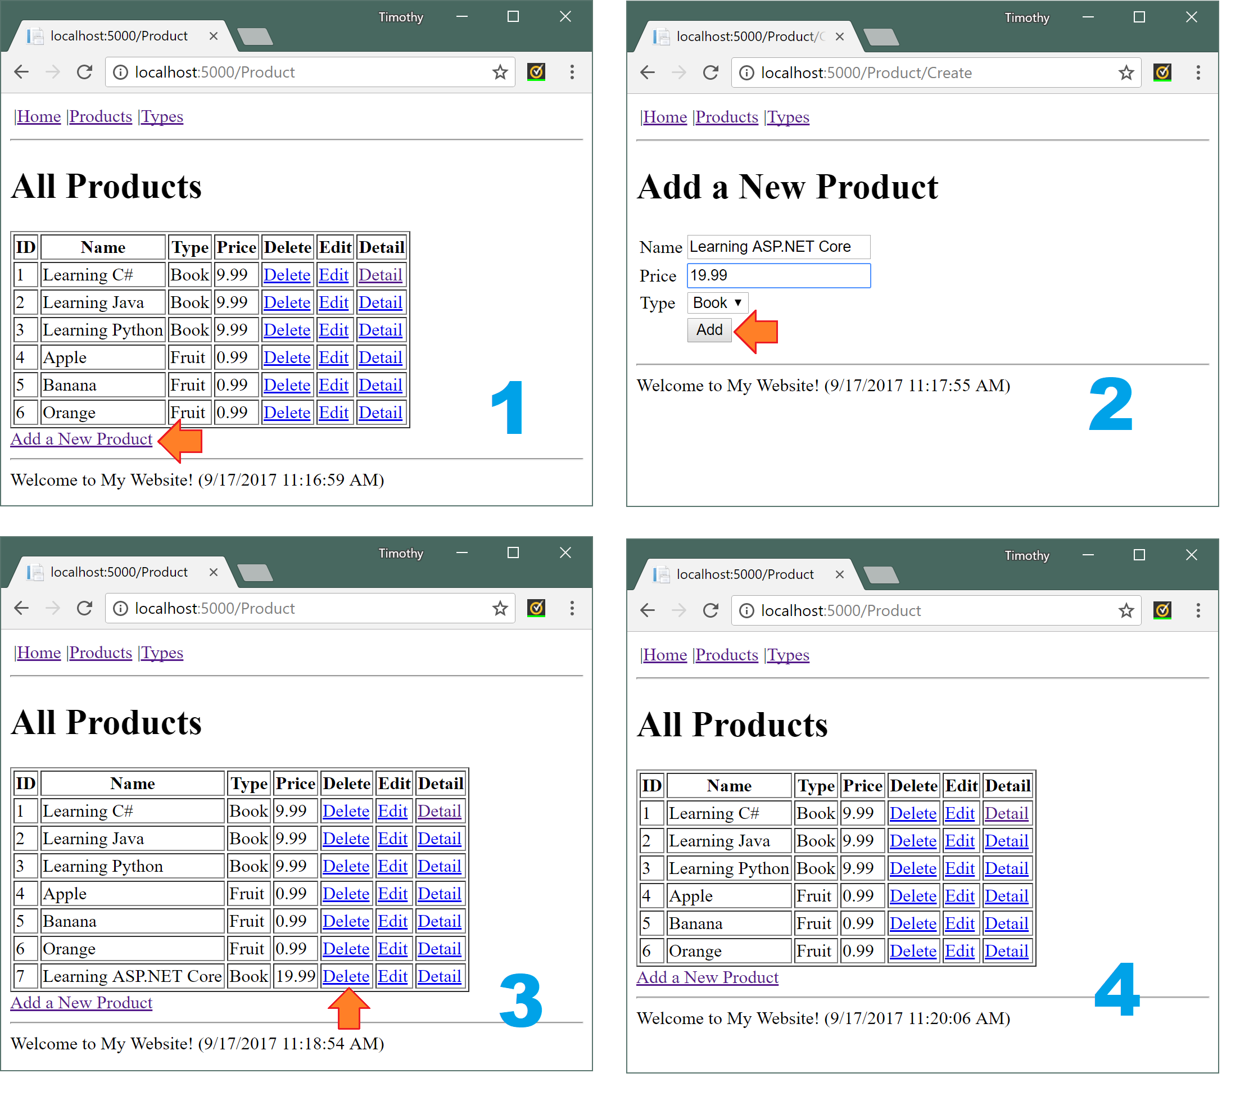
Task: Open Detail link for Learning ASP.NET Core row
Action: (439, 976)
